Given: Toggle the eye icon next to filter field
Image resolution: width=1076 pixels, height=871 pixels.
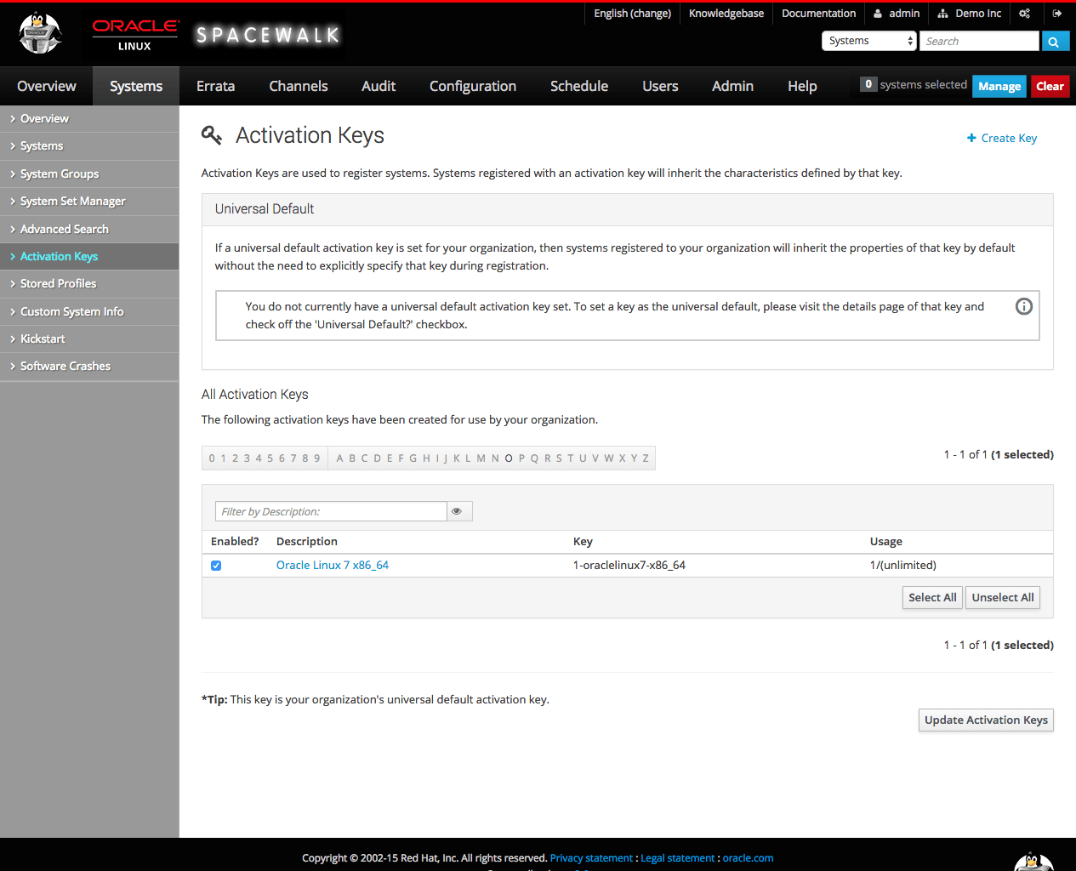Looking at the screenshot, I should tap(459, 511).
